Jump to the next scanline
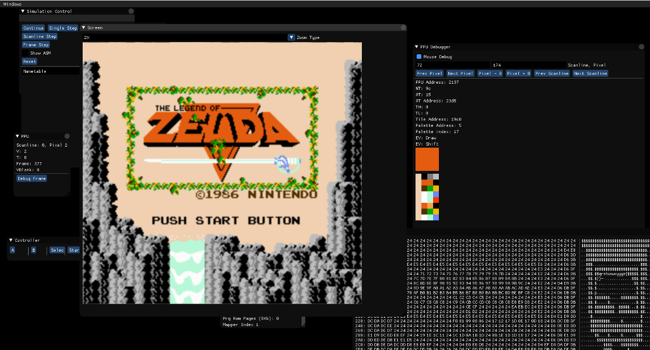 (x=590, y=73)
